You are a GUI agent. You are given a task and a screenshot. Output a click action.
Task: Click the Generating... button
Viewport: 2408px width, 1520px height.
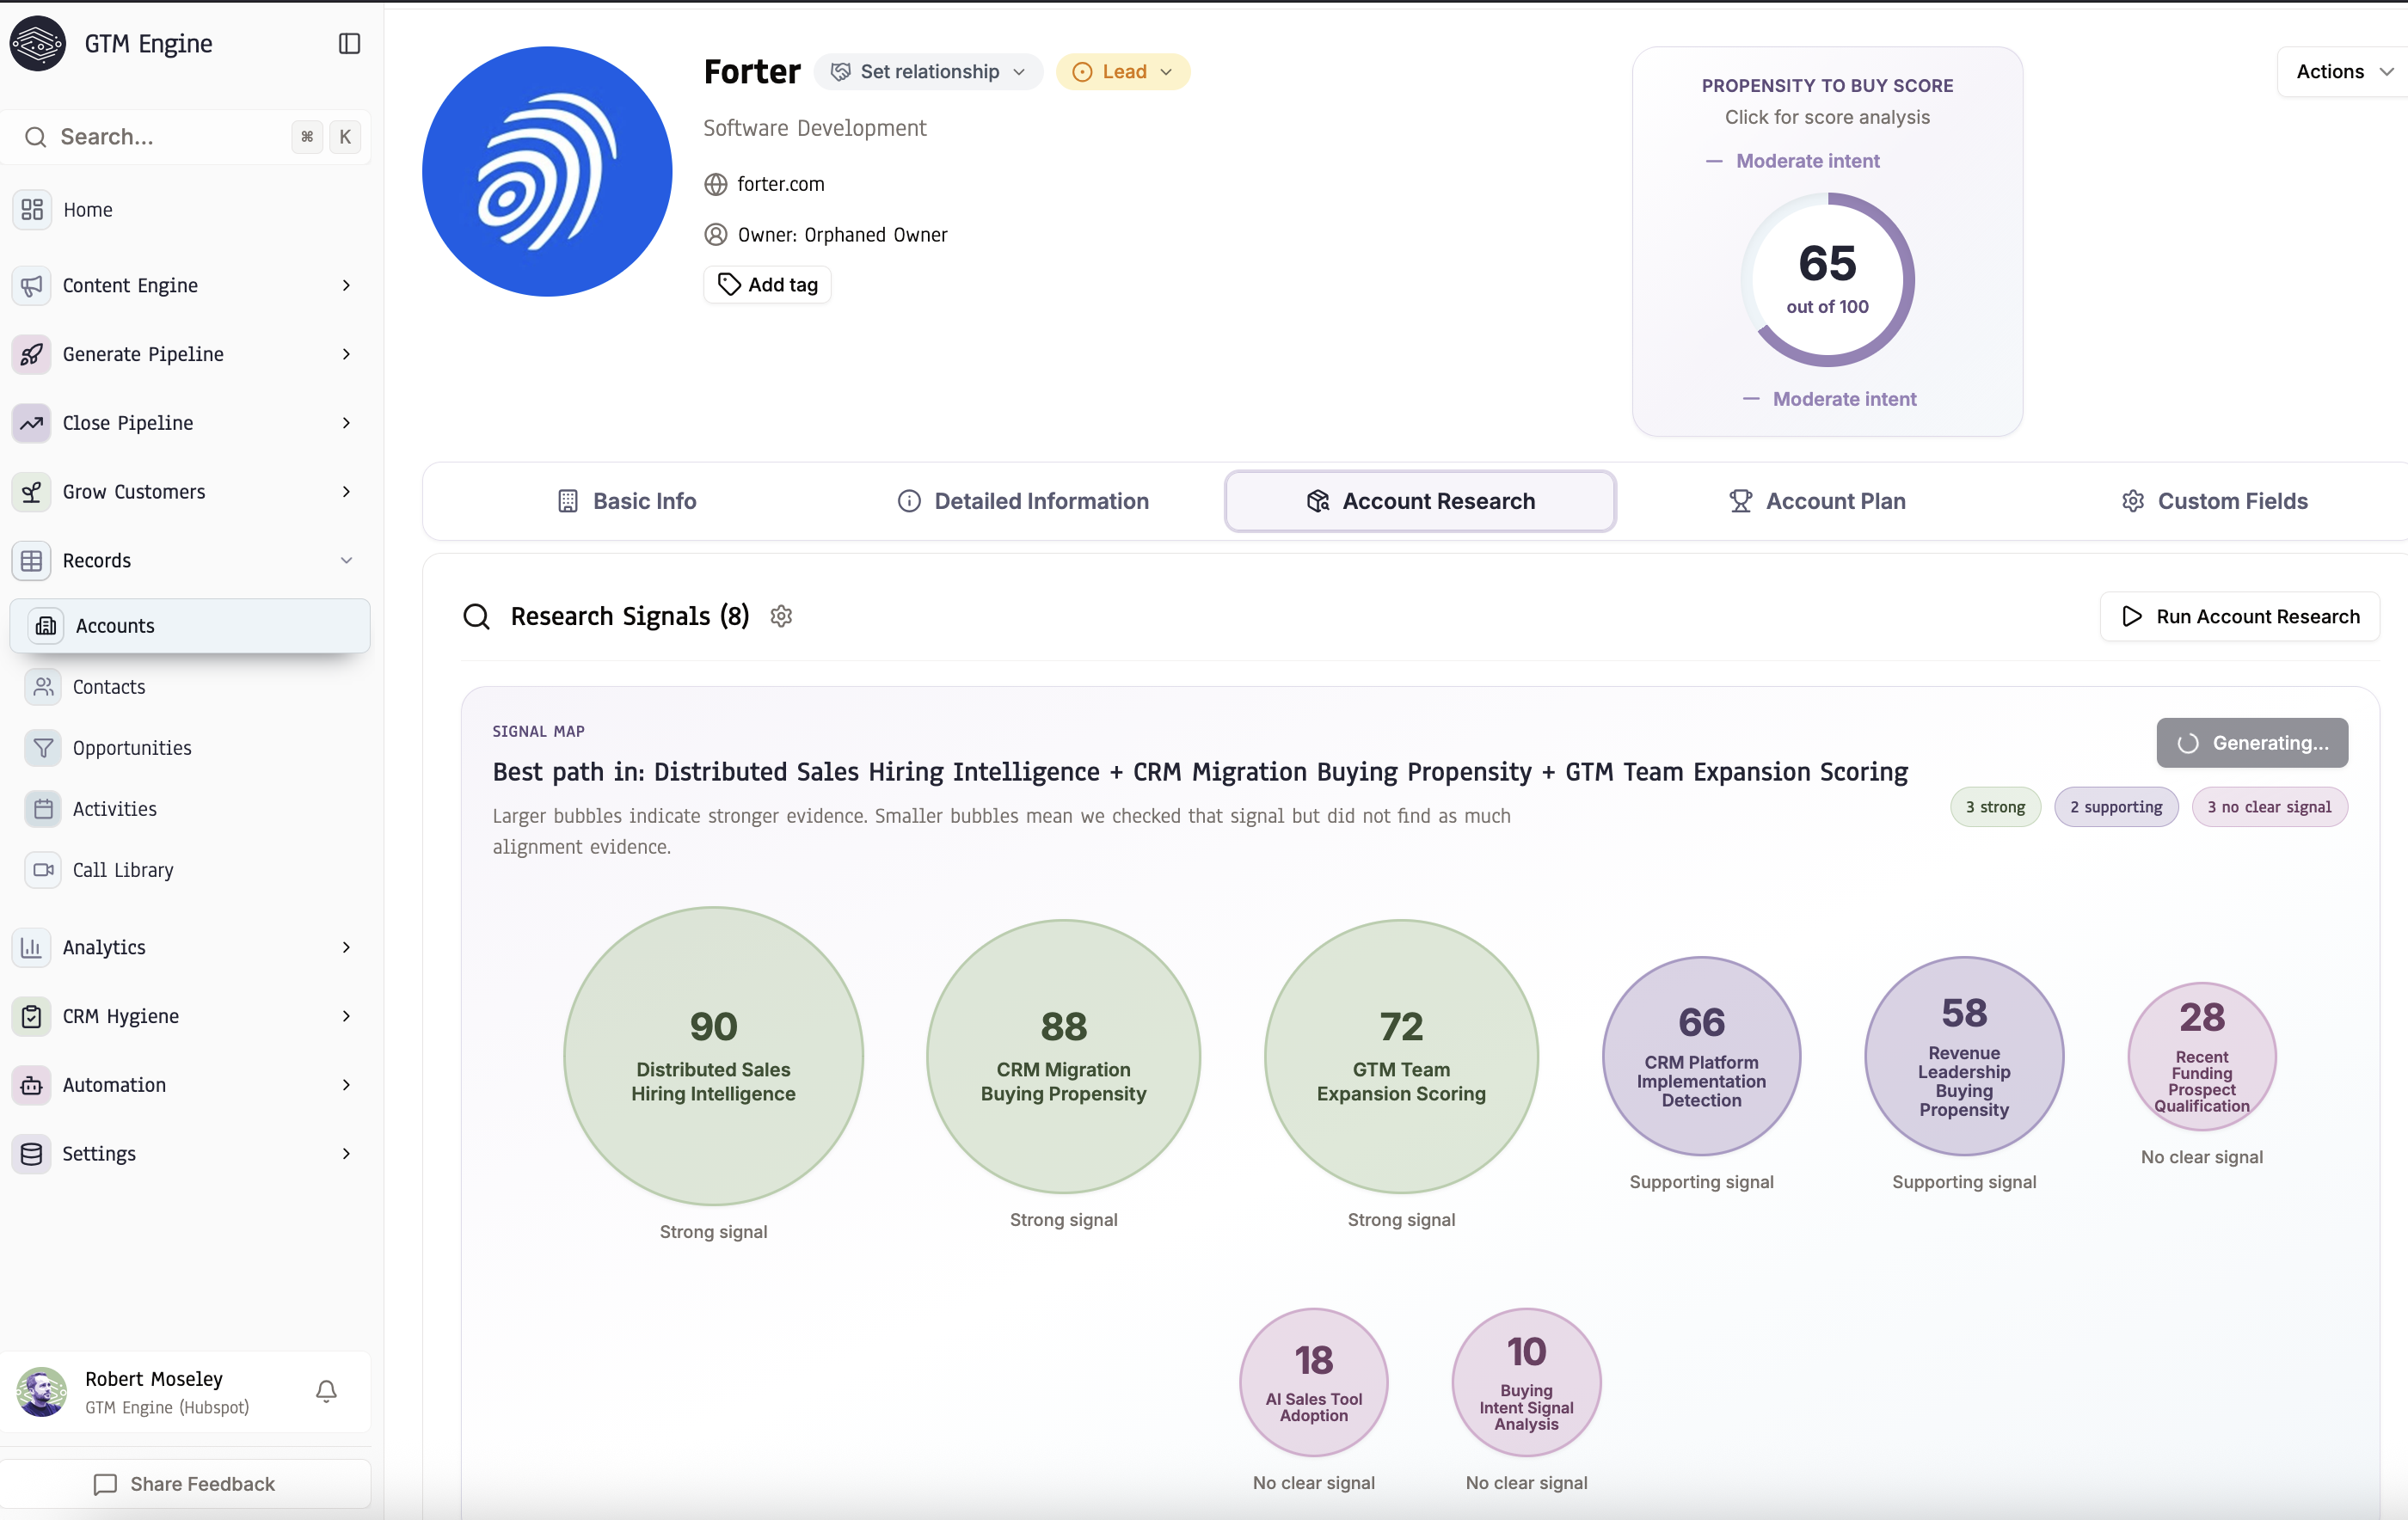click(2252, 742)
